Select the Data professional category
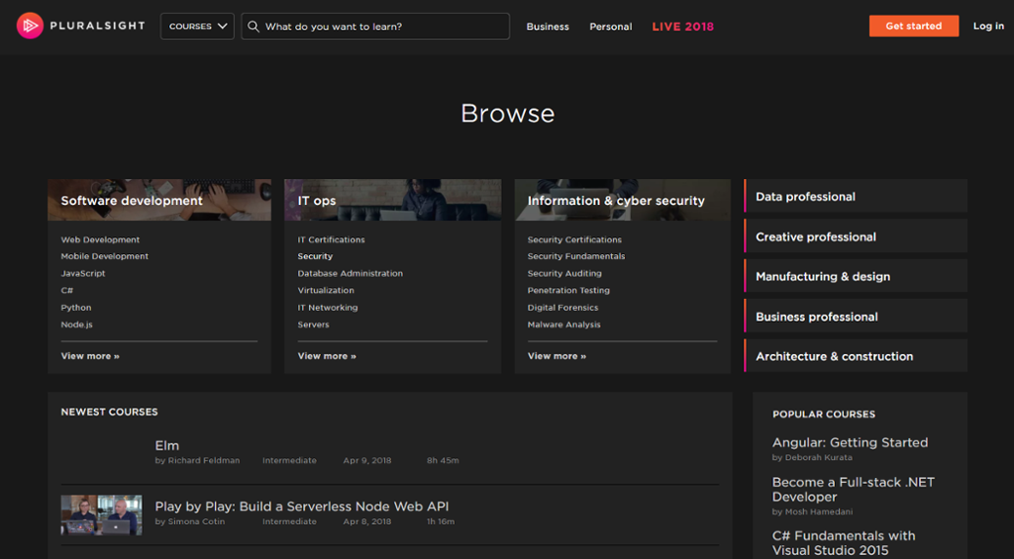The height and width of the screenshot is (559, 1014). (856, 197)
